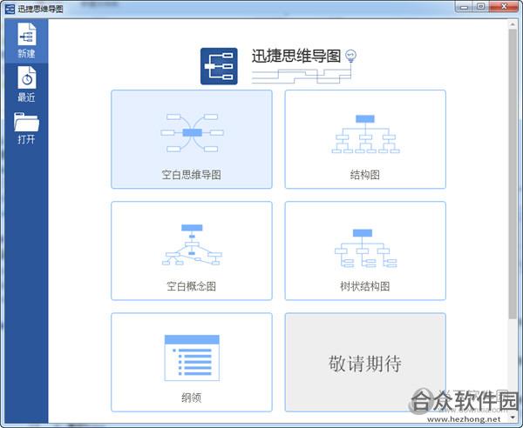
Task: Click the 迅捷思维导图 blue logo icon
Action: pyautogui.click(x=219, y=66)
